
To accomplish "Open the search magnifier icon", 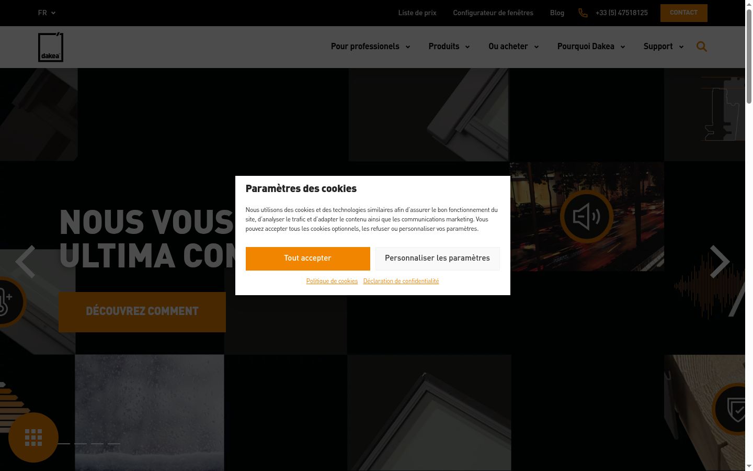I will point(702,47).
